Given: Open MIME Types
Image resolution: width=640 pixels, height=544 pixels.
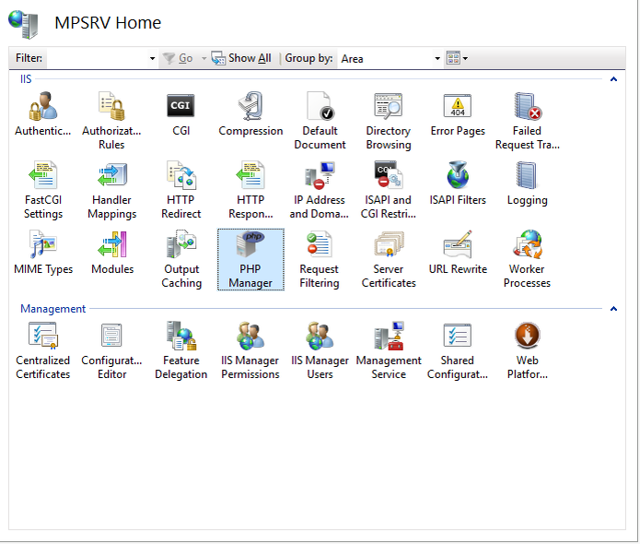Looking at the screenshot, I should coord(43,253).
